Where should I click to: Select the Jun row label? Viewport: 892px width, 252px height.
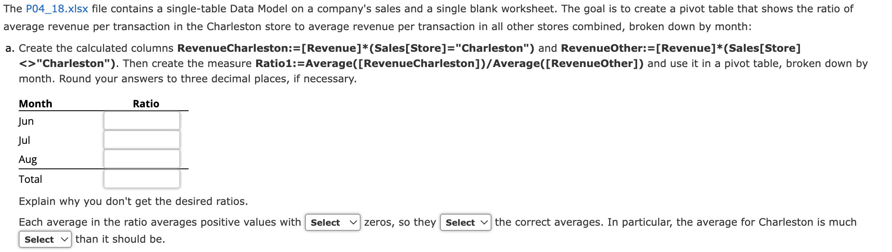pos(26,121)
